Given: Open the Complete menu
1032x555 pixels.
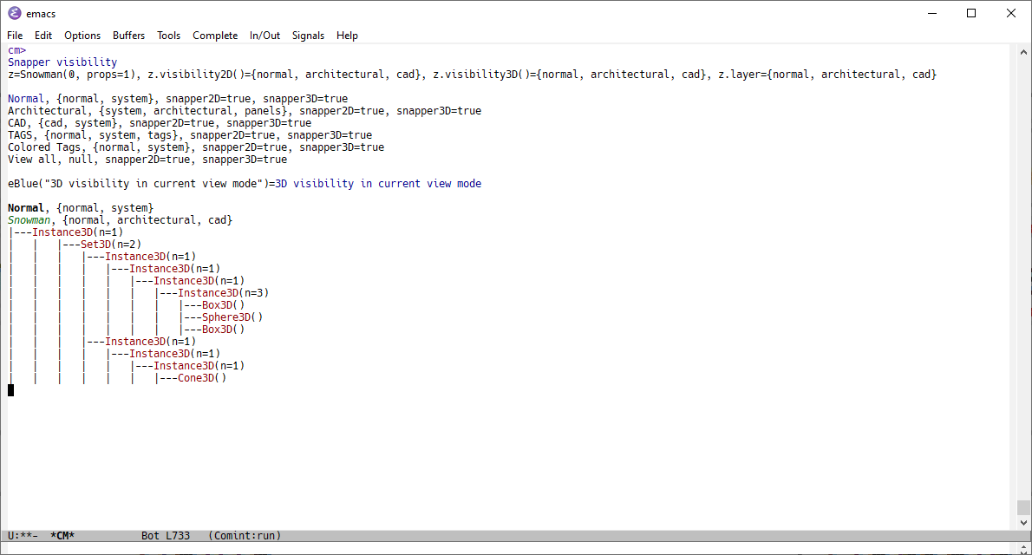Looking at the screenshot, I should pos(215,36).
